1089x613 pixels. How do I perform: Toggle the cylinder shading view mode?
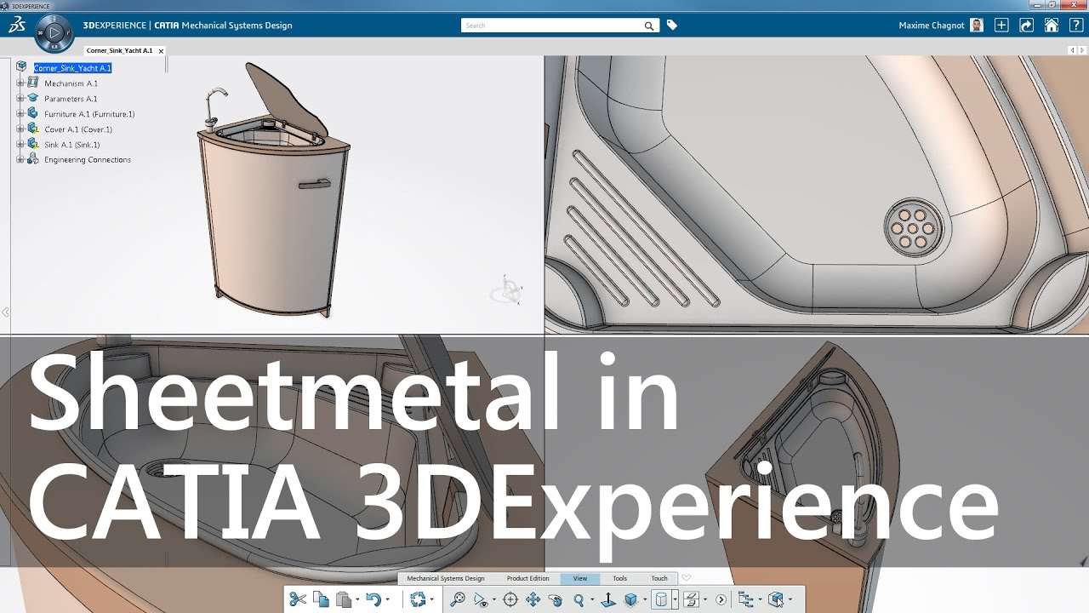click(x=660, y=599)
